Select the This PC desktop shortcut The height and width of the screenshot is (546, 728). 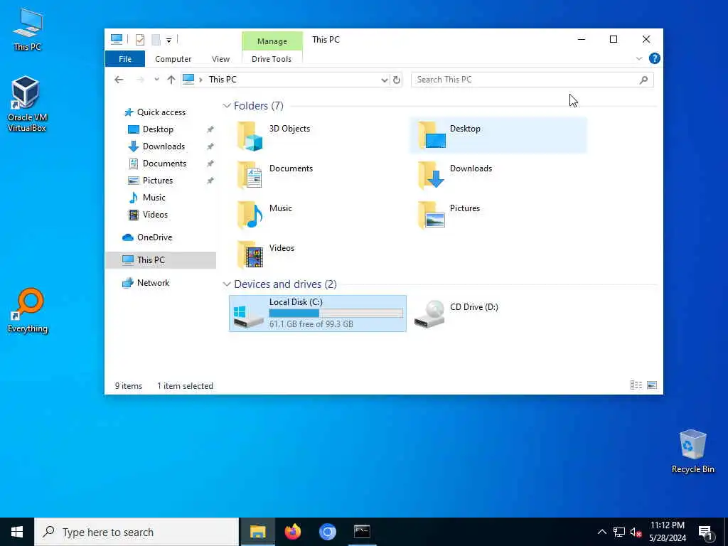28,29
